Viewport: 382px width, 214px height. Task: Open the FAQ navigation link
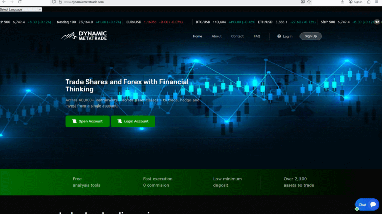pos(257,36)
